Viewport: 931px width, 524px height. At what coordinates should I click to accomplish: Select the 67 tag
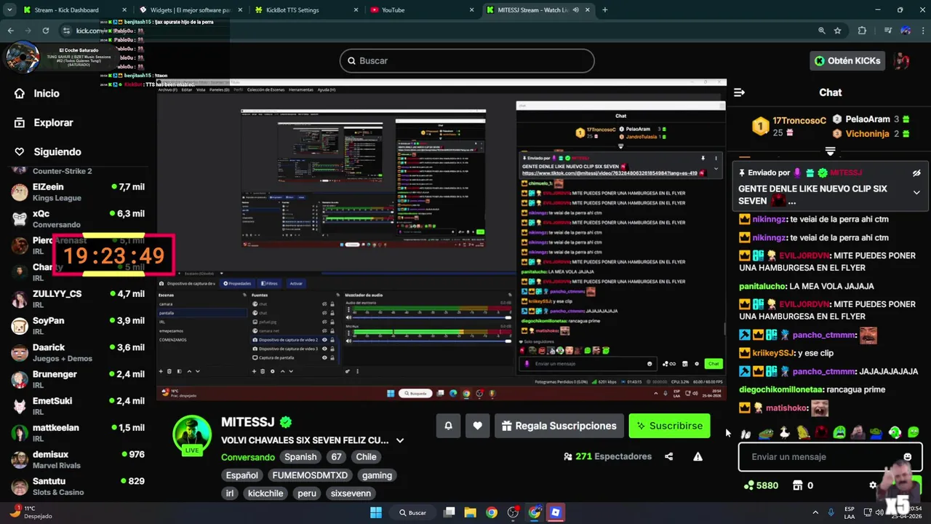(336, 457)
